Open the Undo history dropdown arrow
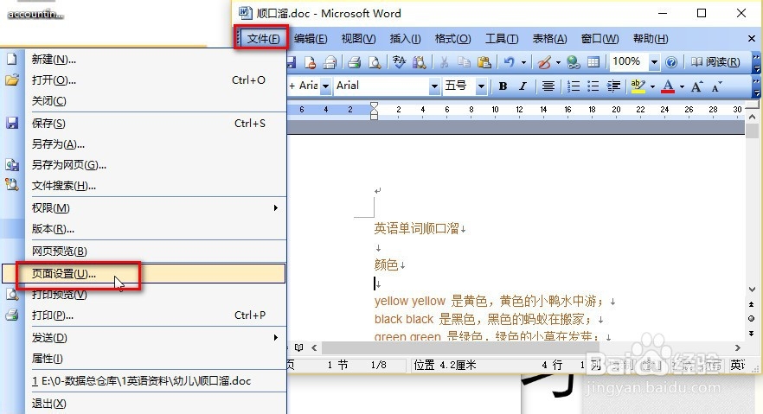Image resolution: width=763 pixels, height=414 pixels. coord(523,62)
